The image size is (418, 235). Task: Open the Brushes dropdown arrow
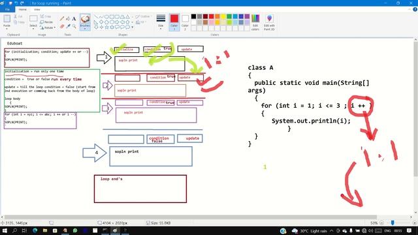pos(85,28)
